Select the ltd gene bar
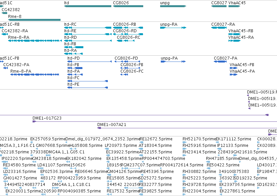 88,6
